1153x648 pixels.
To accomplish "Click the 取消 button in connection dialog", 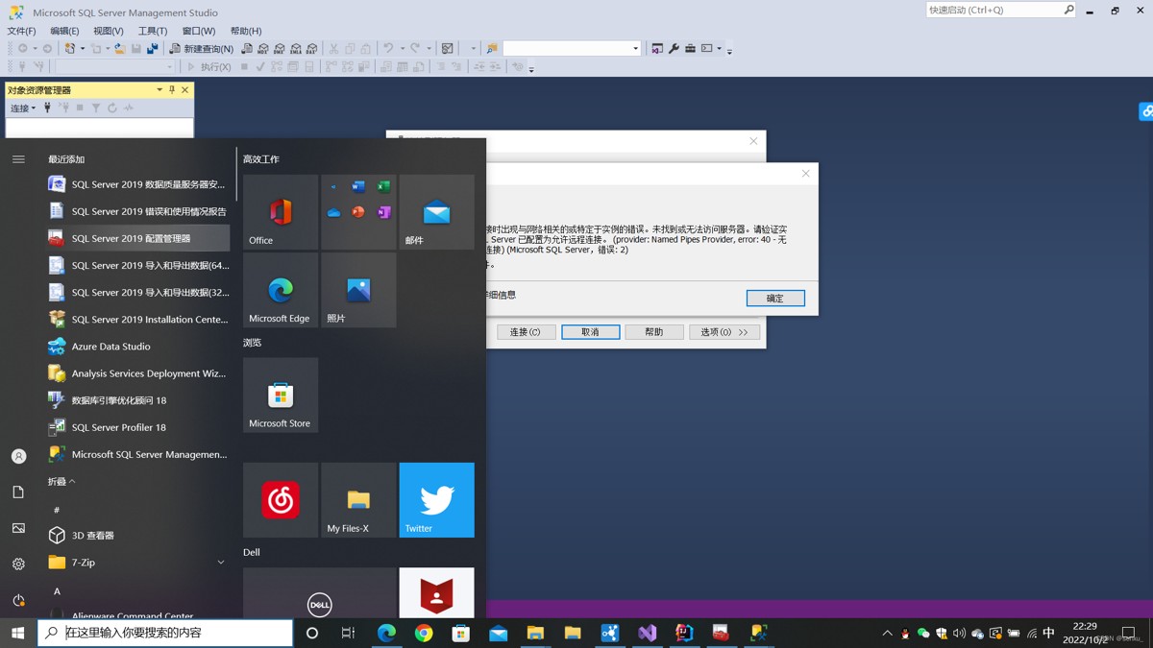I will click(x=590, y=332).
